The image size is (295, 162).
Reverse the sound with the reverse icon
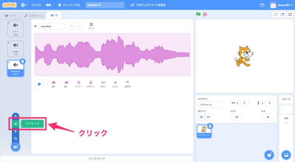(128, 84)
